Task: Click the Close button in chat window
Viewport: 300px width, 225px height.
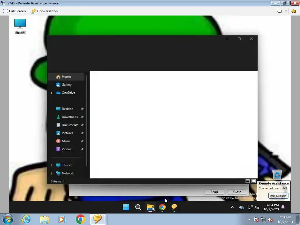Action: click(237, 192)
